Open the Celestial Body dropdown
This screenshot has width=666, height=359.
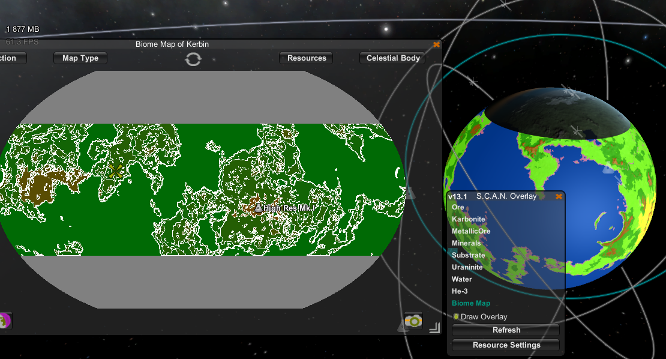(x=393, y=58)
